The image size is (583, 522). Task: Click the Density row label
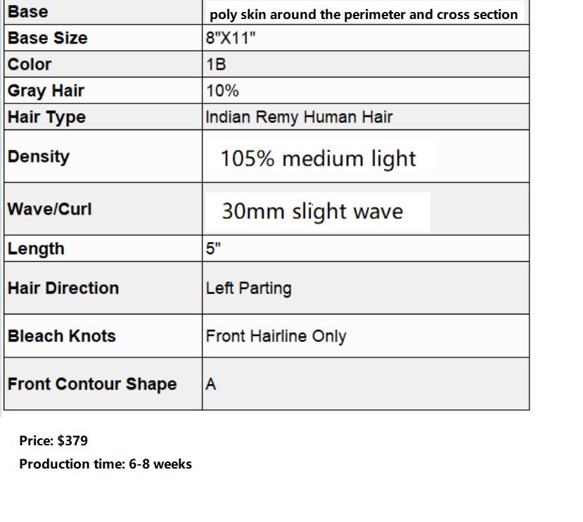click(x=39, y=157)
